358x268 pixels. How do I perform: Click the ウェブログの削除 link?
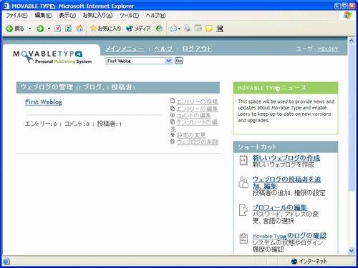tap(198, 142)
